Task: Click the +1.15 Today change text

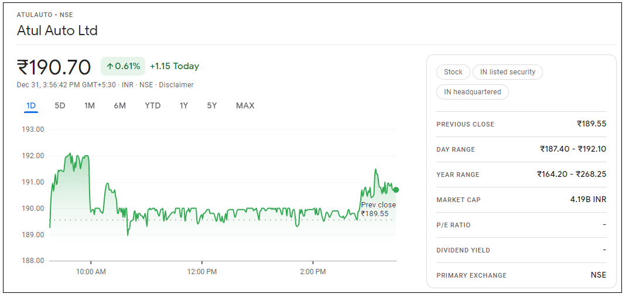Action: 175,66
